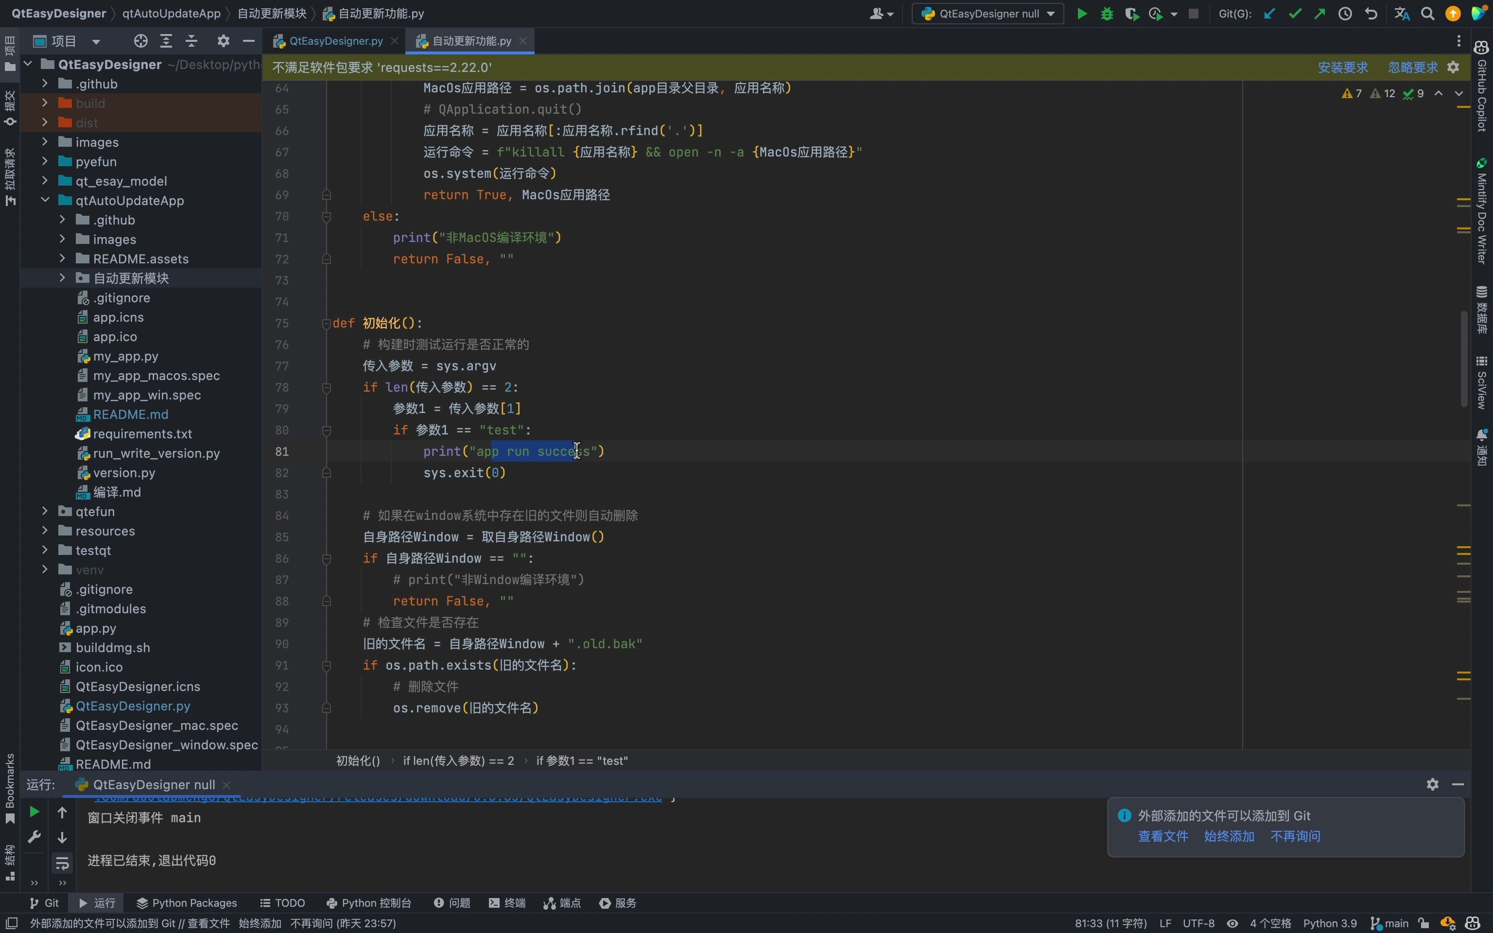Toggle the fold marker on line 75
Screen dimensions: 1493x933
click(x=327, y=323)
